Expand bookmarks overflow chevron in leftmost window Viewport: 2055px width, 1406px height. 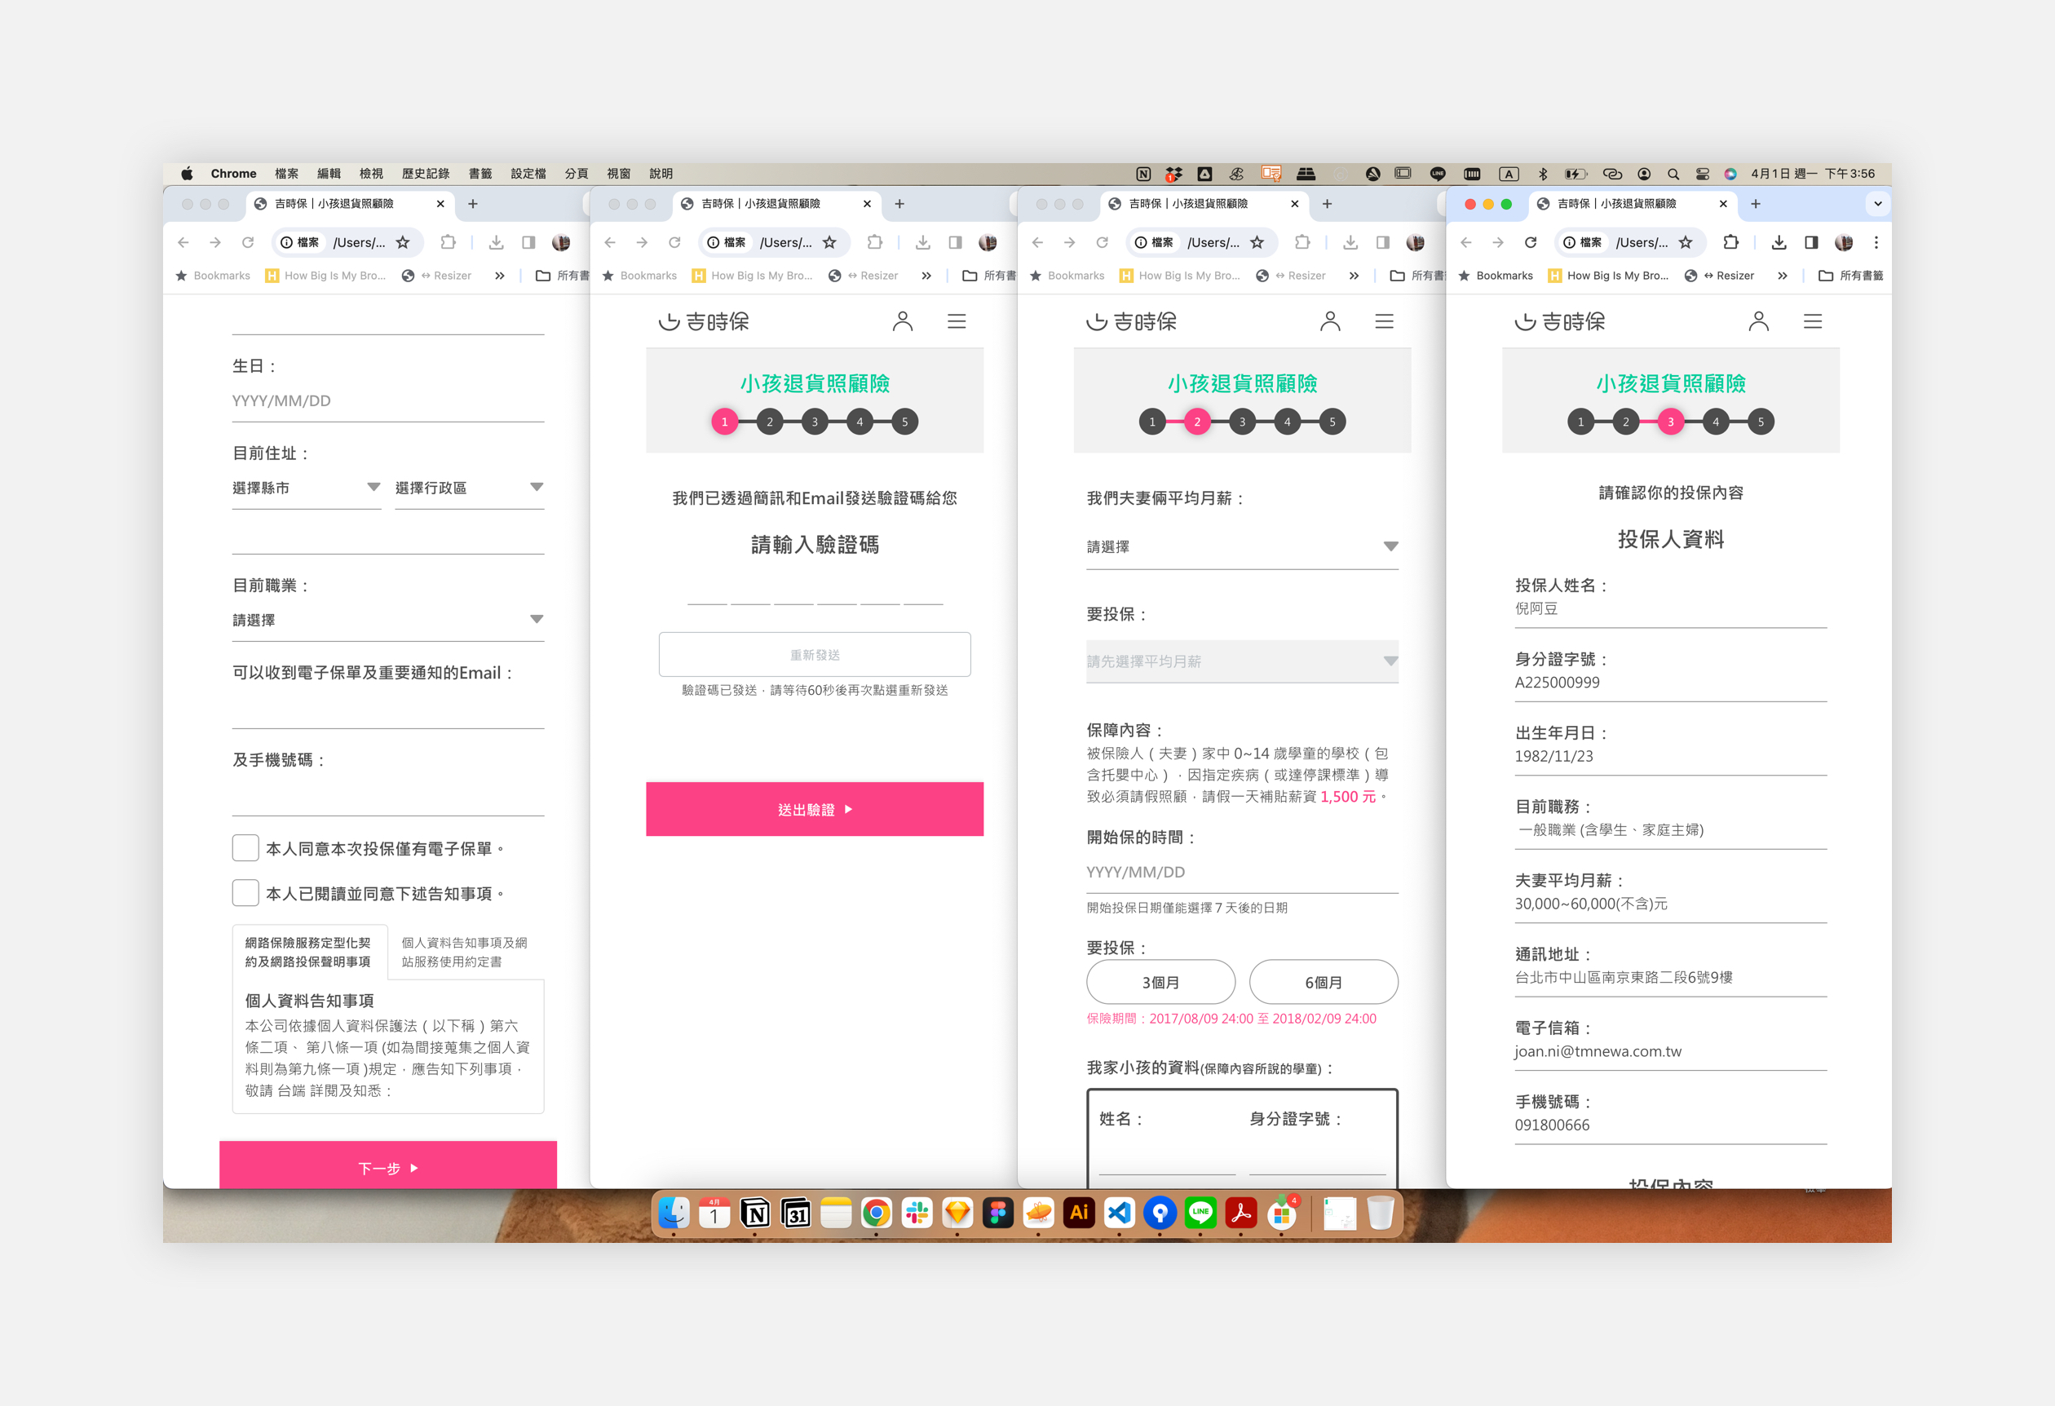[500, 276]
